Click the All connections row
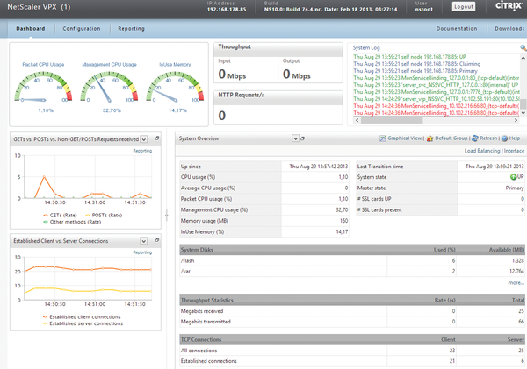 tap(352, 351)
